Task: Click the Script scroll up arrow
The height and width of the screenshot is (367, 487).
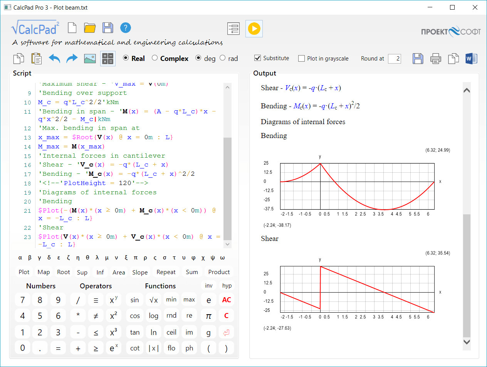Action: [227, 88]
